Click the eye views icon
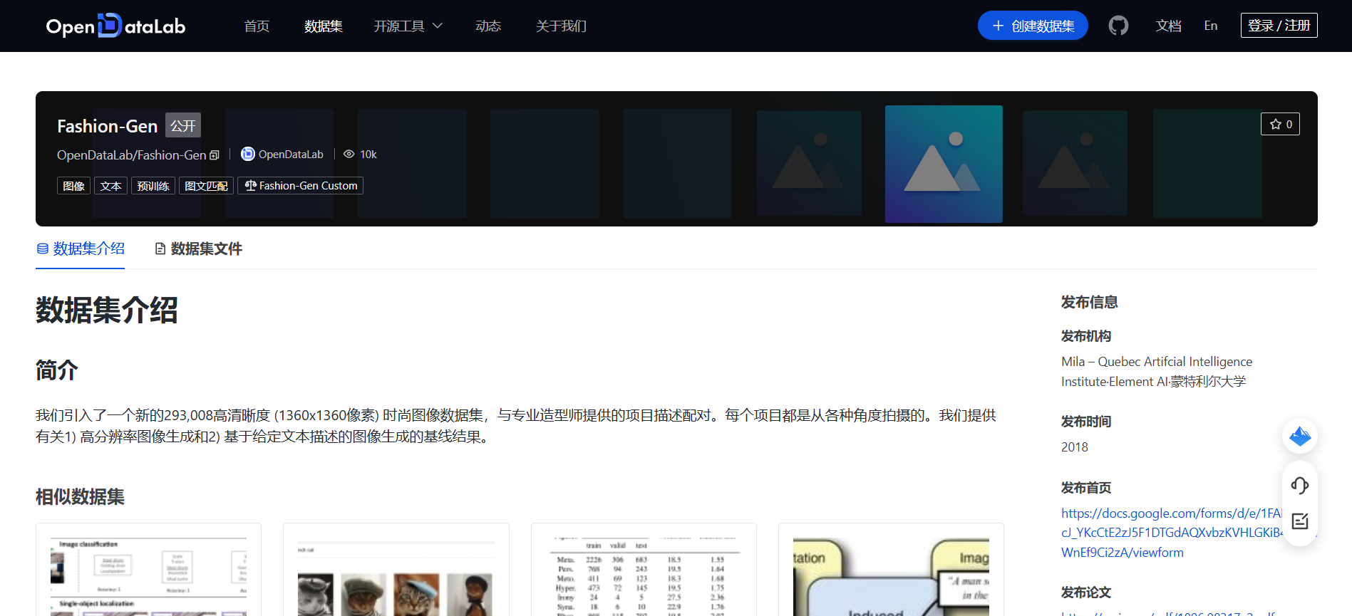 pos(349,154)
